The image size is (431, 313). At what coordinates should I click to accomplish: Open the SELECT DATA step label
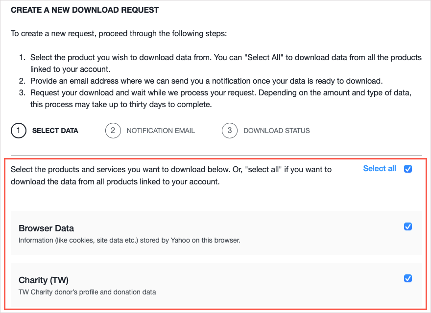55,131
